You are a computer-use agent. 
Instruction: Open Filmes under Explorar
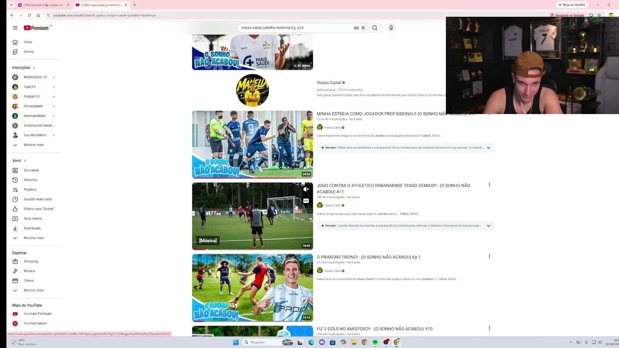point(29,281)
